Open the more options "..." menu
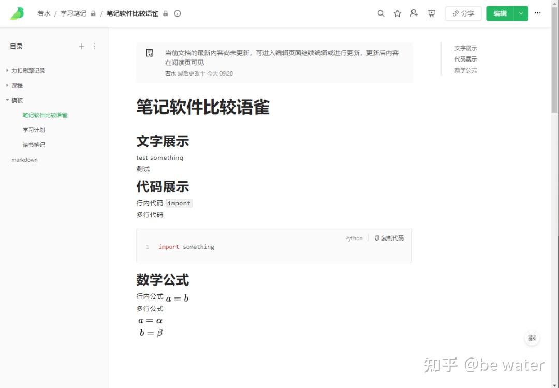 click(x=538, y=13)
